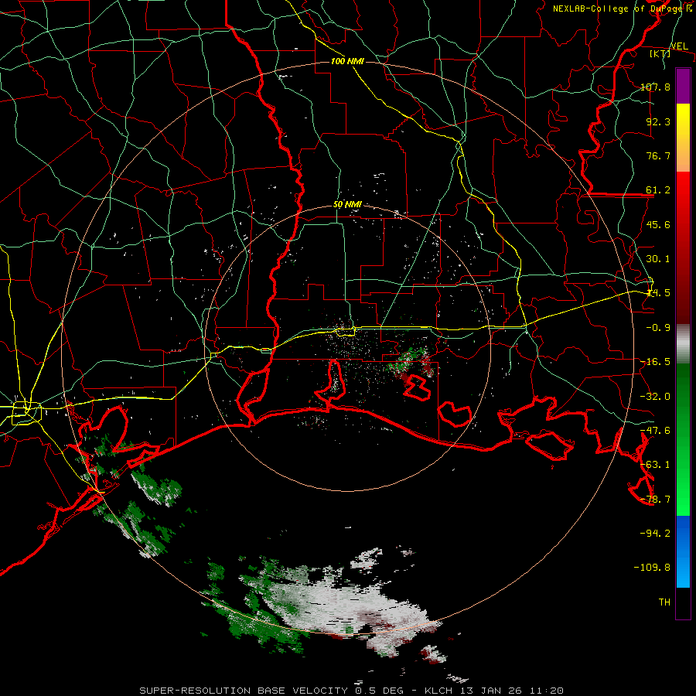Viewport: 696px width, 696px height.
Task: Click the -78.7 velocity scale value
Action: pyautogui.click(x=655, y=499)
